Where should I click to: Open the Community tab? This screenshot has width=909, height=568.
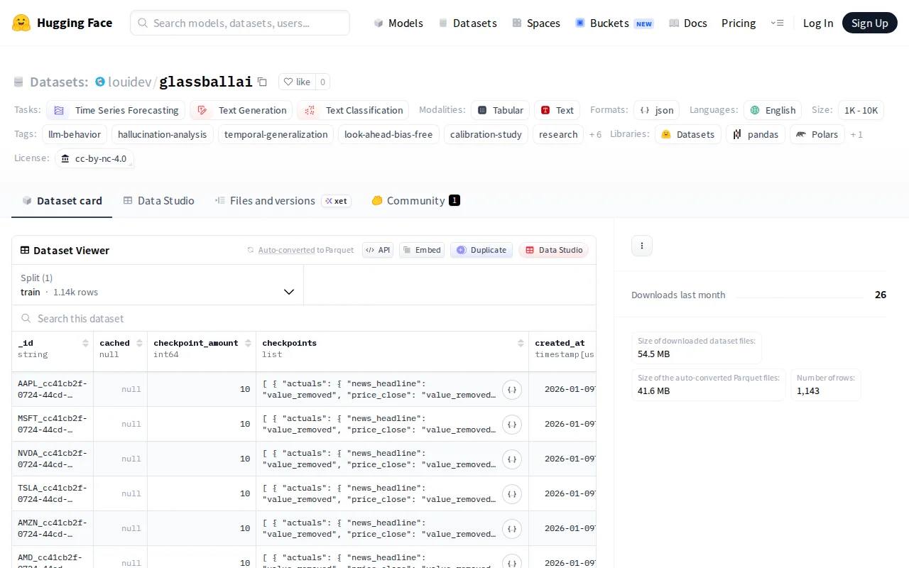click(416, 201)
